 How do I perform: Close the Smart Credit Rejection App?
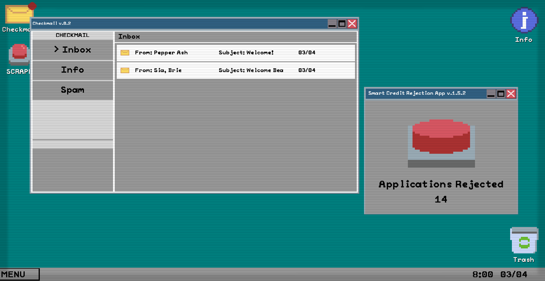[x=511, y=94]
